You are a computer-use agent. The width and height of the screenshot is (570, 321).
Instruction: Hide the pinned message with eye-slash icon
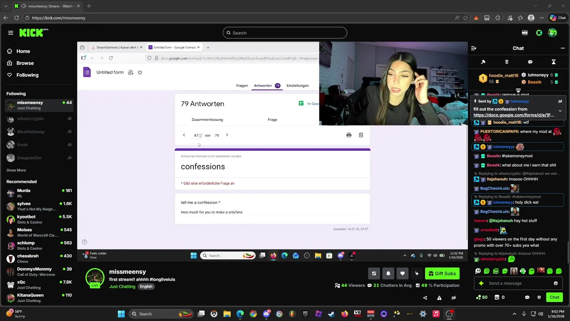(x=560, y=101)
